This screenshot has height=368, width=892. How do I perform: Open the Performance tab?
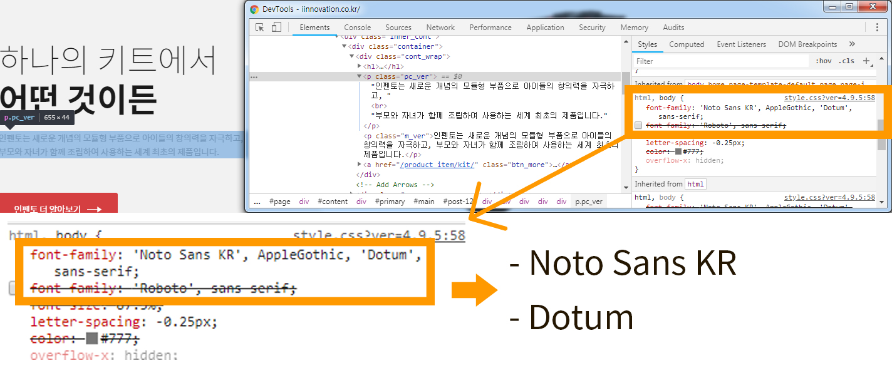click(490, 28)
